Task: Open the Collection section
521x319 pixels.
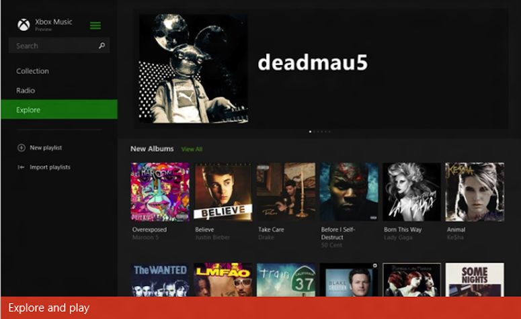Action: click(32, 71)
